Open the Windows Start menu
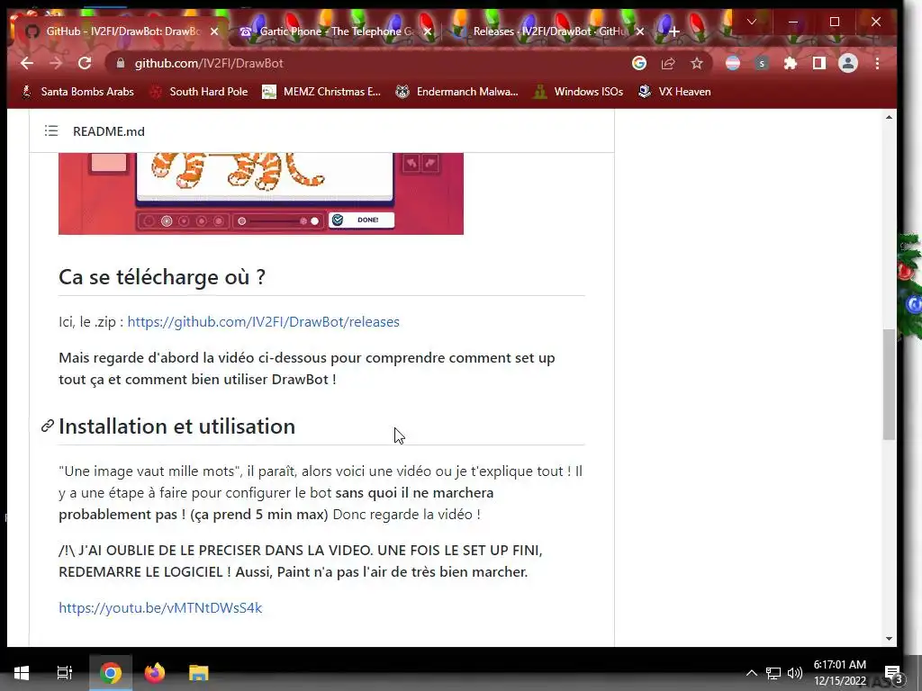Screen dimensions: 922x691 pos(22,673)
